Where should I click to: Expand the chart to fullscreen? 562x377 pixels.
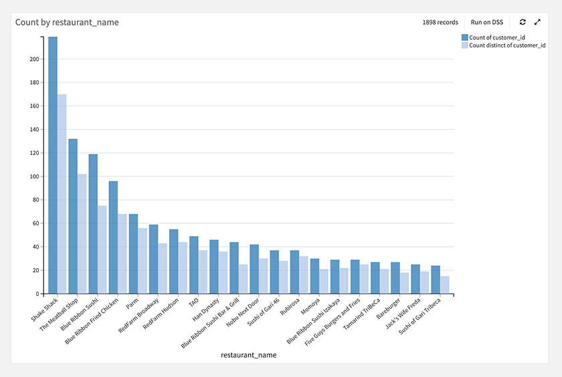(x=537, y=22)
